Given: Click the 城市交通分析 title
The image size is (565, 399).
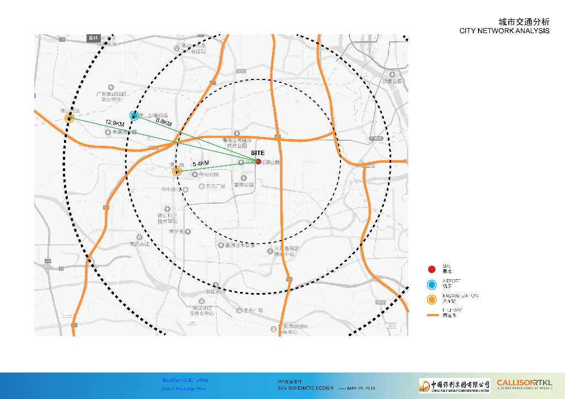Looking at the screenshot, I should [524, 22].
